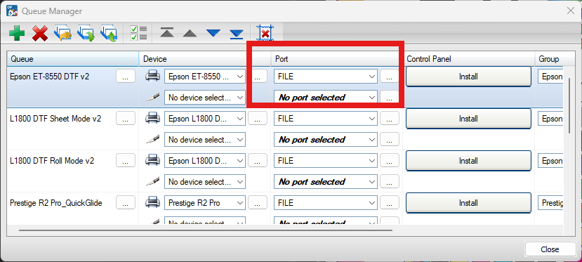The height and width of the screenshot is (262, 582).
Task: Click Install for L1800 DTF Roll Mode v2
Action: click(x=468, y=161)
